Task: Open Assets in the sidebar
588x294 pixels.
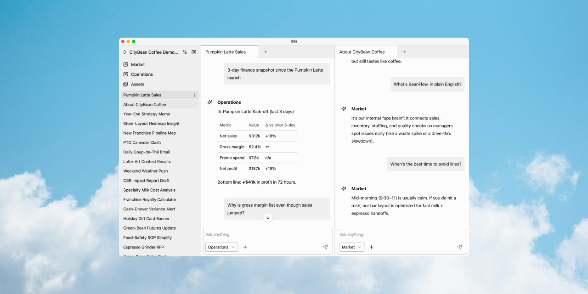Action: [x=137, y=85]
